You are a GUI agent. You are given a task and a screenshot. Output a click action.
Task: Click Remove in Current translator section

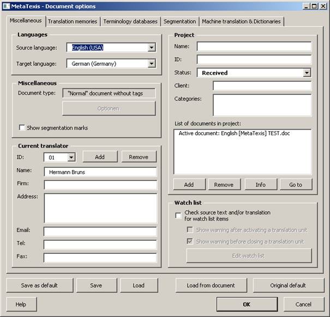(x=139, y=157)
